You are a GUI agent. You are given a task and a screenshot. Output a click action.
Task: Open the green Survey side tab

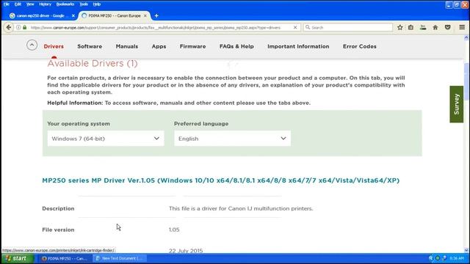point(456,104)
